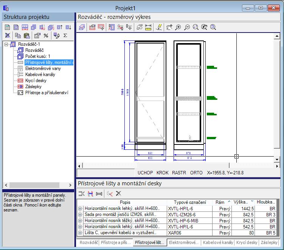Select the pan hand tool
The height and width of the screenshot is (250, 284).
169,27
